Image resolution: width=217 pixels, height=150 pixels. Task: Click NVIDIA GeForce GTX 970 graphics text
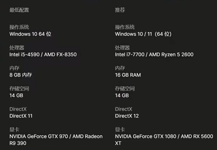coord(39,136)
